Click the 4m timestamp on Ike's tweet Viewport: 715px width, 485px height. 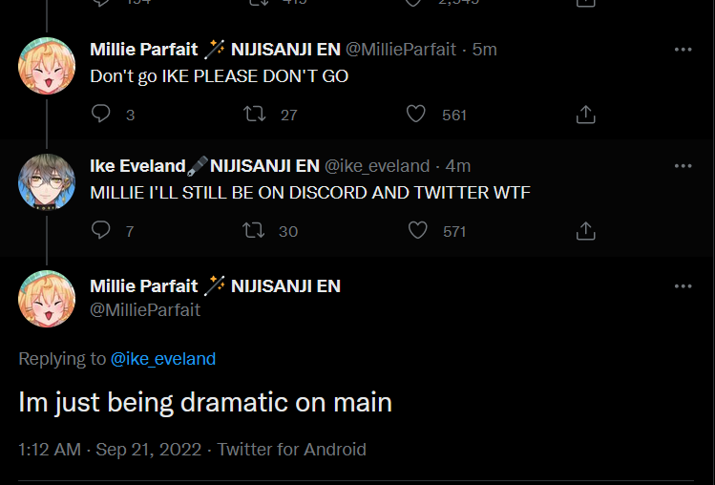(458, 166)
